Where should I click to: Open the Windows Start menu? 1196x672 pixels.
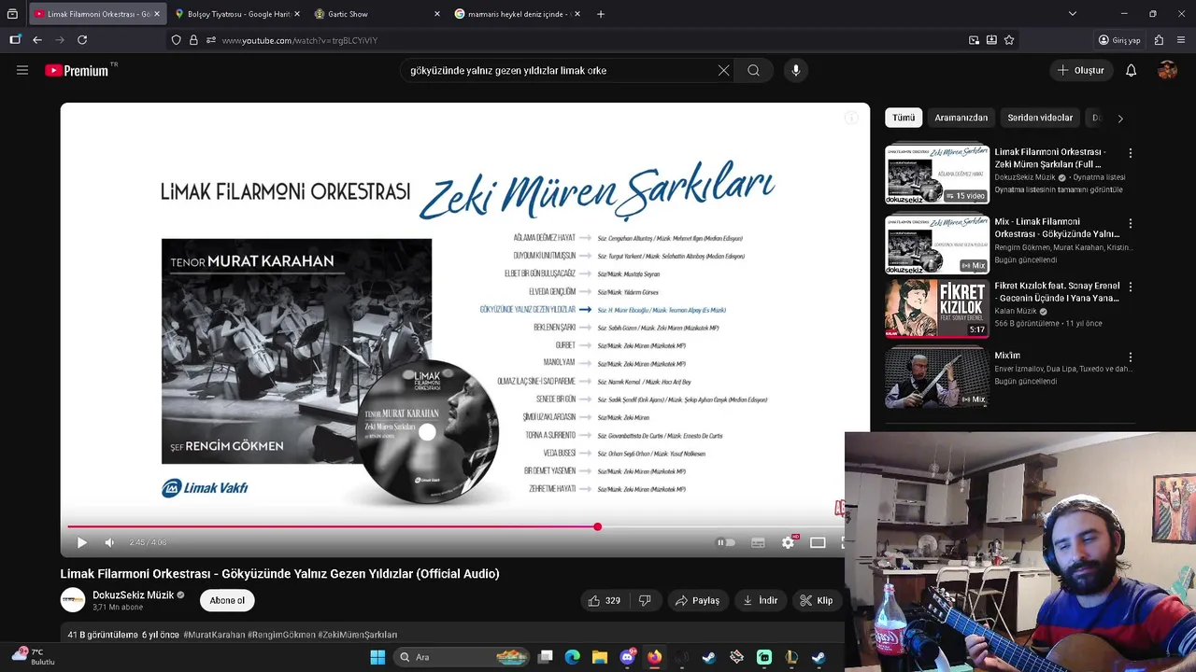click(377, 657)
